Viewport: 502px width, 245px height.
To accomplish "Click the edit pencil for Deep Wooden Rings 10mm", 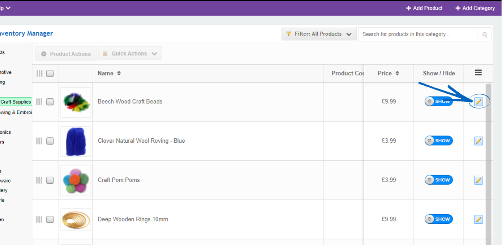I will pos(478,219).
